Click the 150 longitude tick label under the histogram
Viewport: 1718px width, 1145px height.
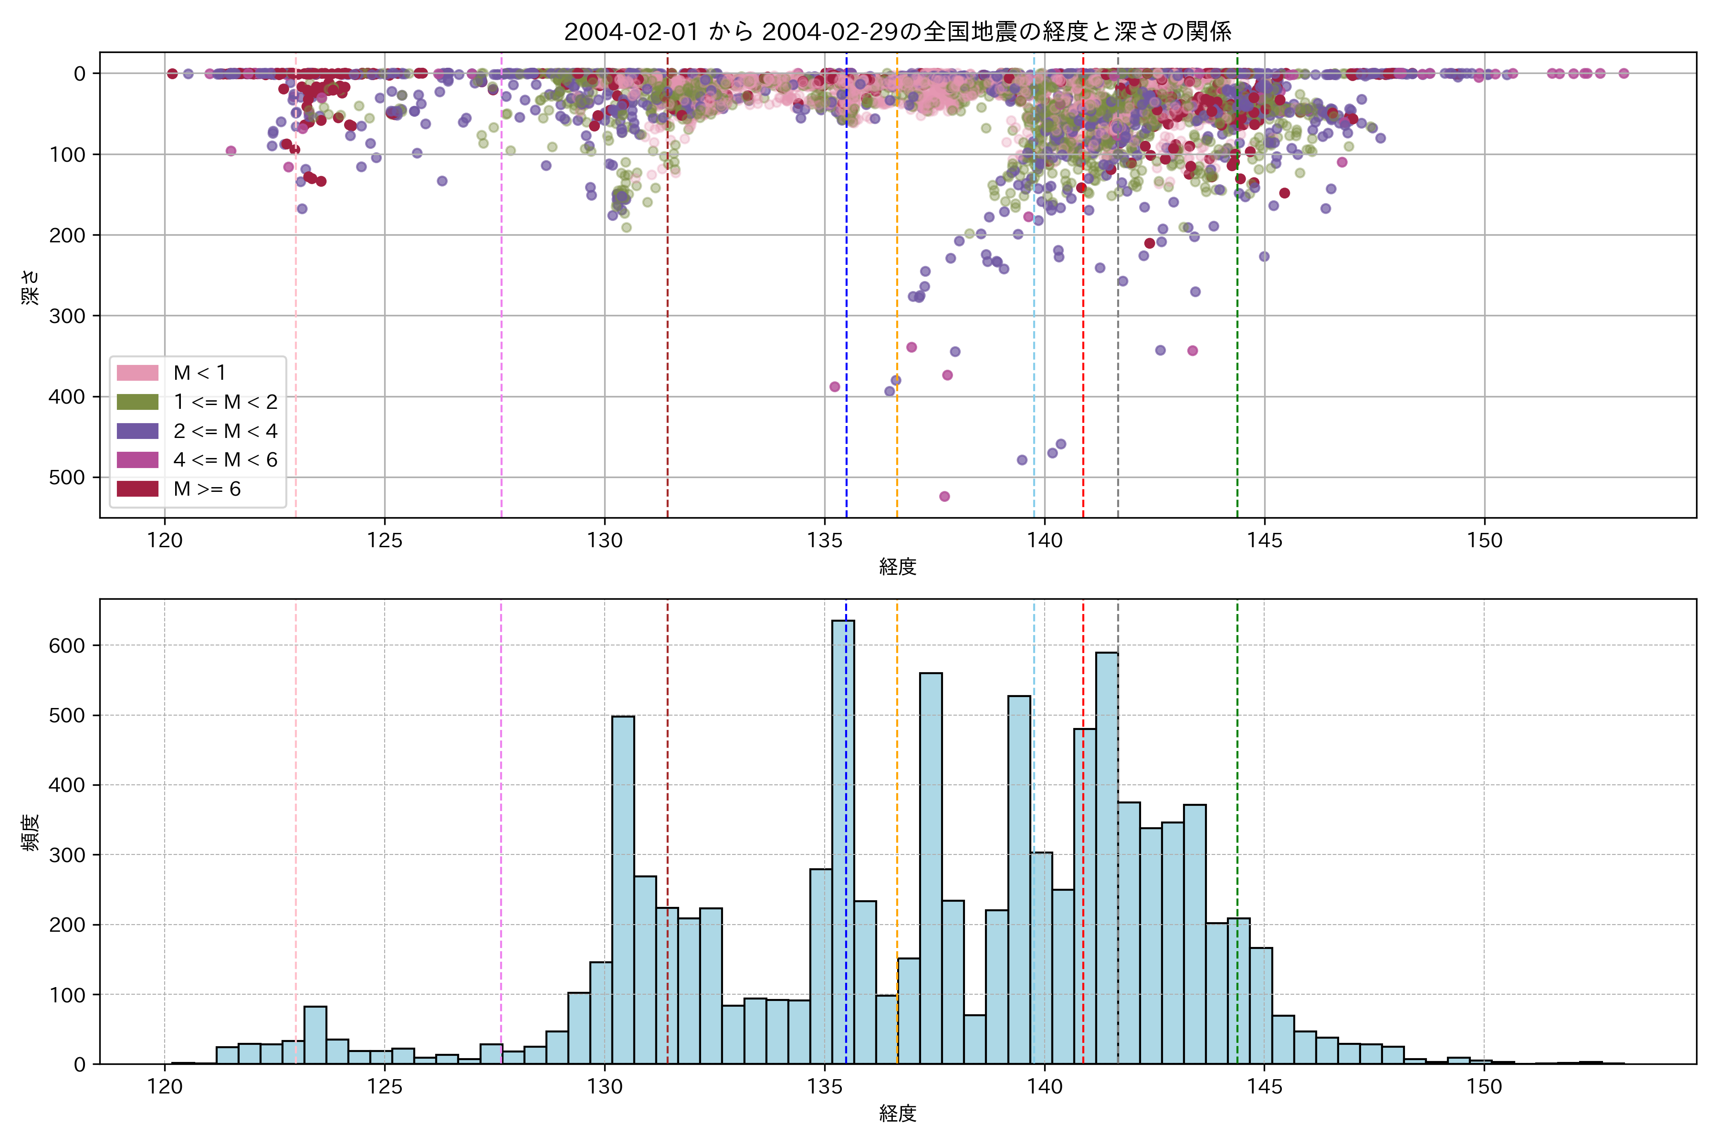(x=1484, y=1087)
